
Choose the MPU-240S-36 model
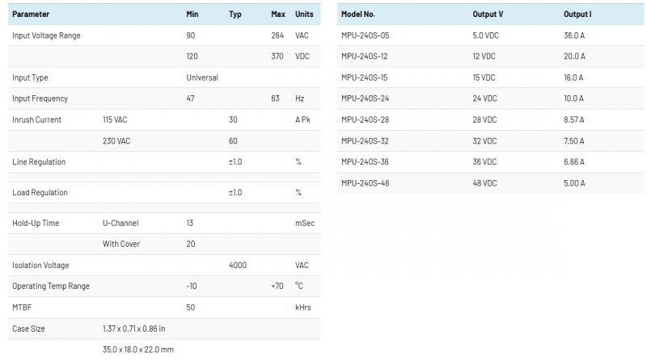[x=364, y=161]
